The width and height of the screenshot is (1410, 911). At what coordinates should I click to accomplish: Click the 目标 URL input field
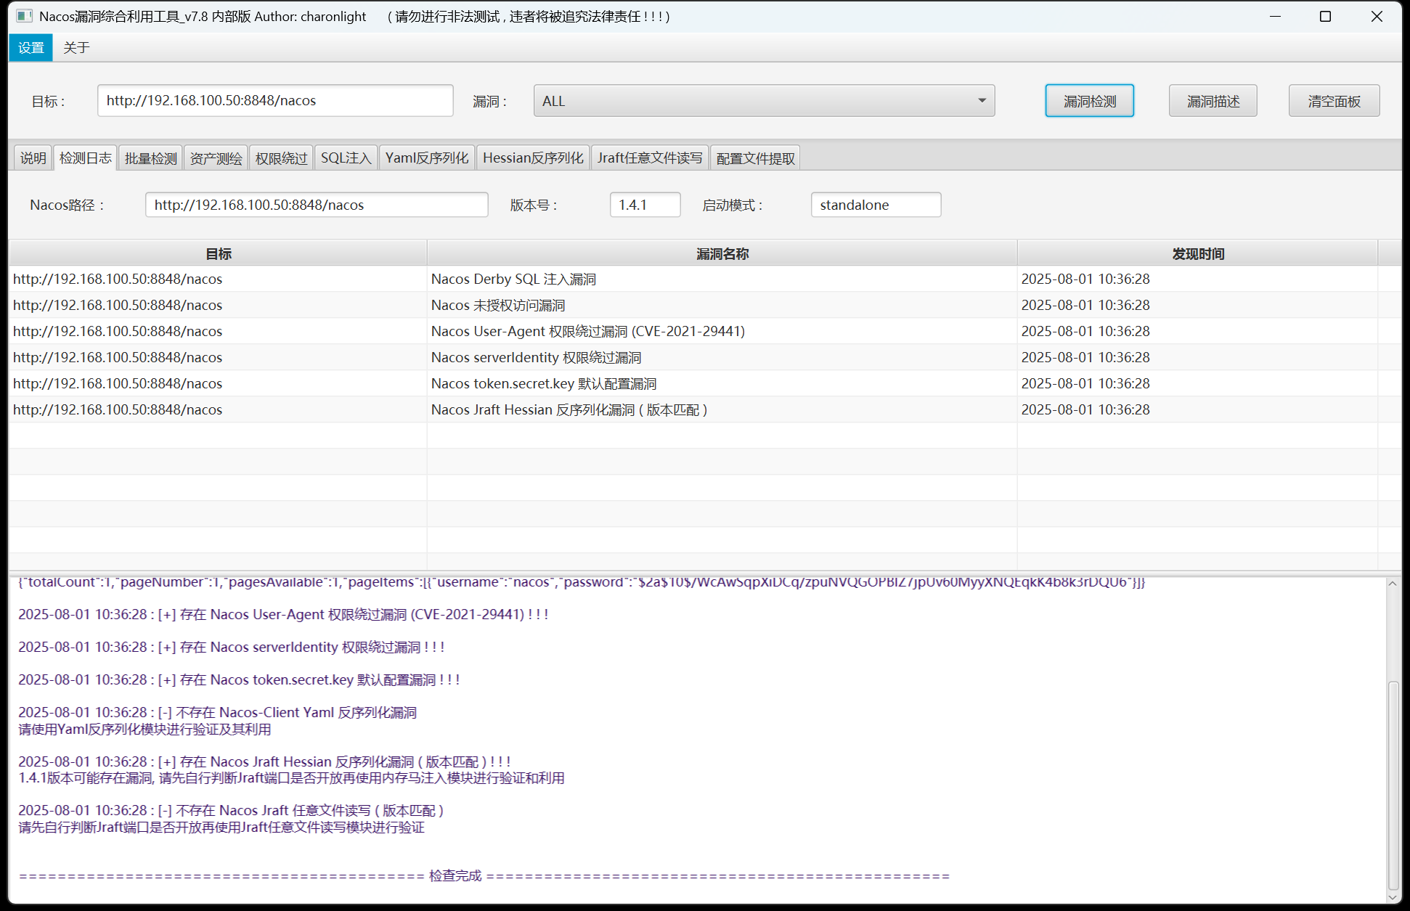(x=275, y=100)
